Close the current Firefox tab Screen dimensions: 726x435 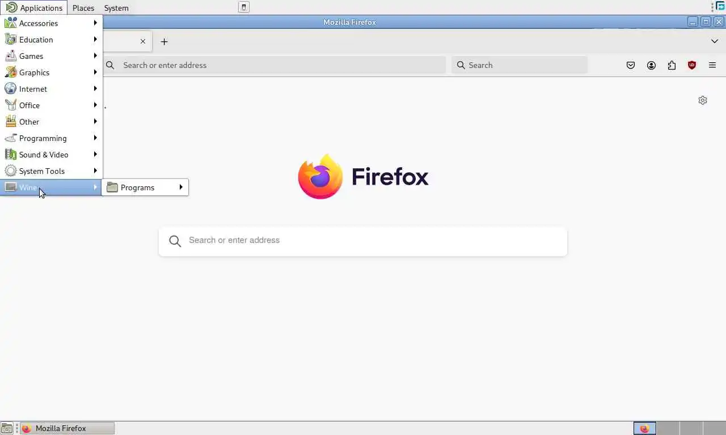143,41
